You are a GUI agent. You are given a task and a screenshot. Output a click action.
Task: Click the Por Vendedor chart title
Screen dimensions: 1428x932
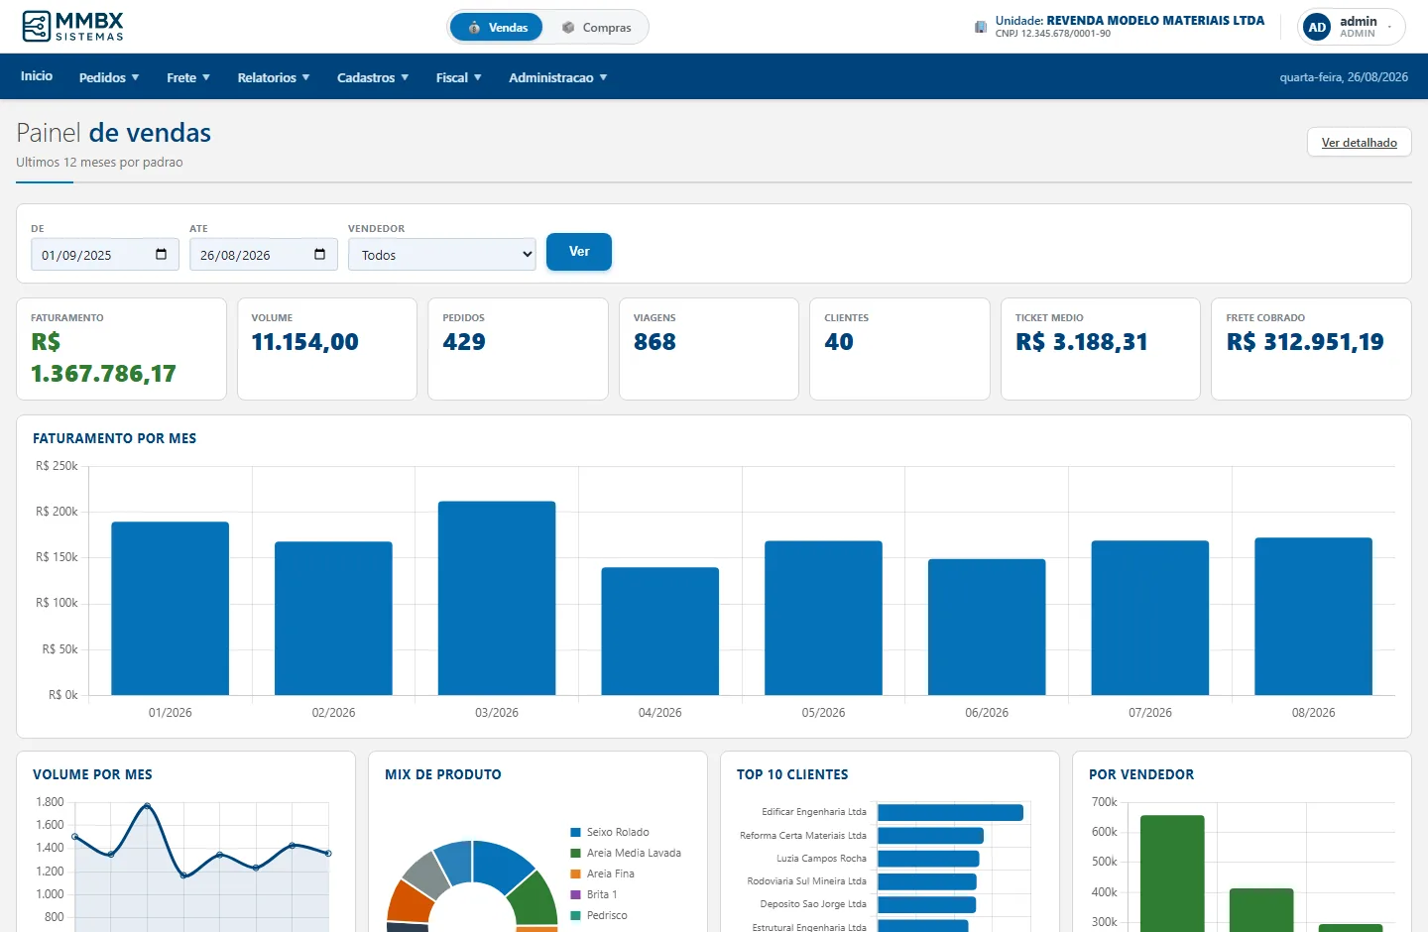pos(1141,774)
